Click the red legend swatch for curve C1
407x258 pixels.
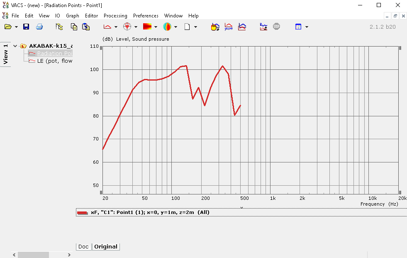click(x=82, y=213)
